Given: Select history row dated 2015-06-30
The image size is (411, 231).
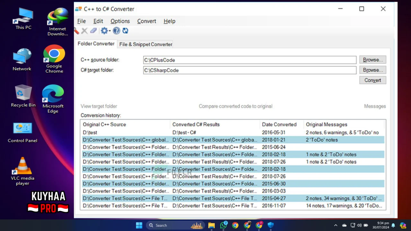Looking at the screenshot, I should pyautogui.click(x=233, y=184).
